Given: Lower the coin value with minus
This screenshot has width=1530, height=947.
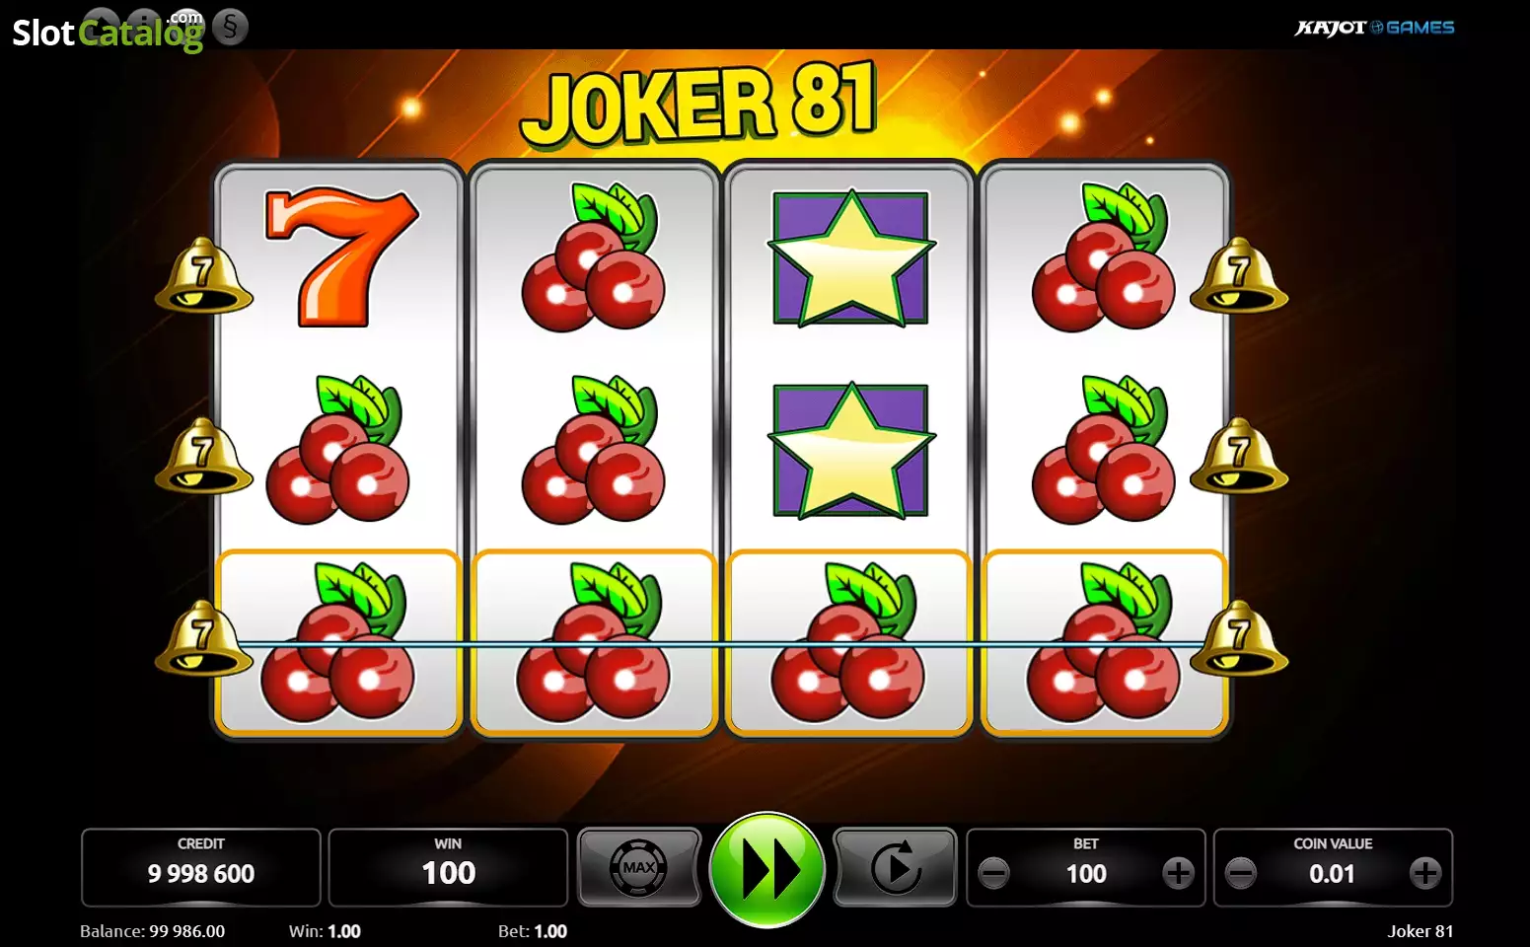Looking at the screenshot, I should (1240, 873).
